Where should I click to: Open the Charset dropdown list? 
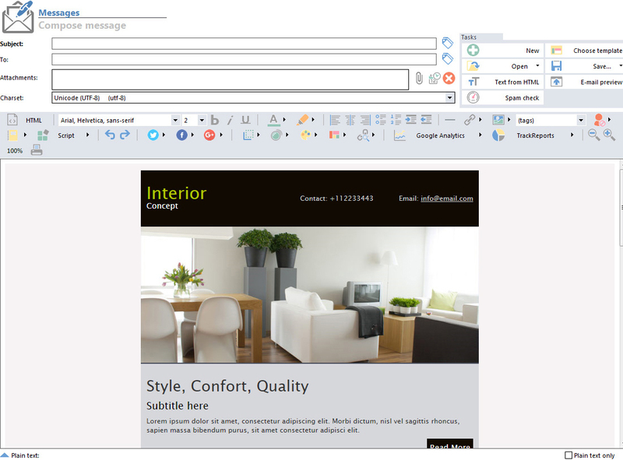450,98
